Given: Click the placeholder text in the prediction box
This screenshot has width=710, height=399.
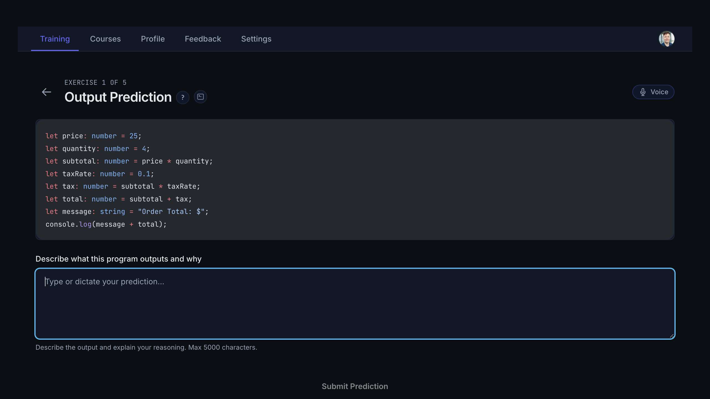Looking at the screenshot, I should pyautogui.click(x=105, y=281).
